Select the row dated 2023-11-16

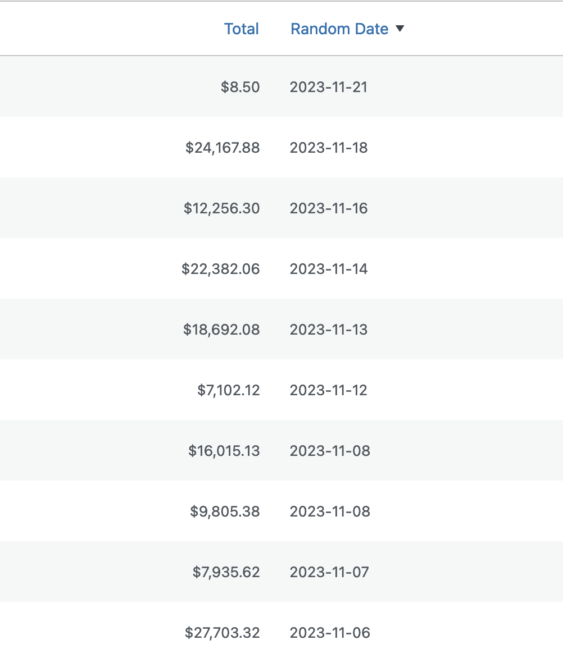(x=329, y=208)
